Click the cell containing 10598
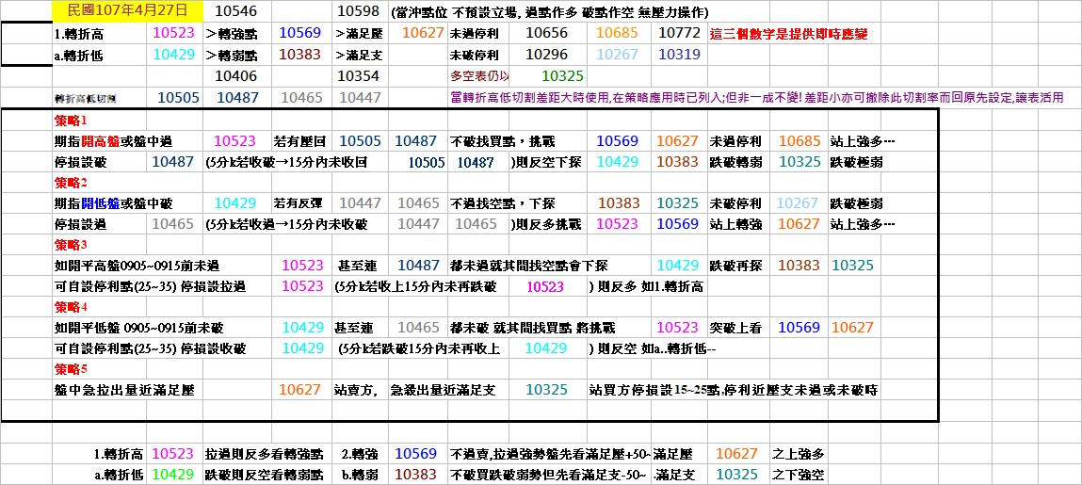The image size is (1082, 485). click(x=359, y=11)
